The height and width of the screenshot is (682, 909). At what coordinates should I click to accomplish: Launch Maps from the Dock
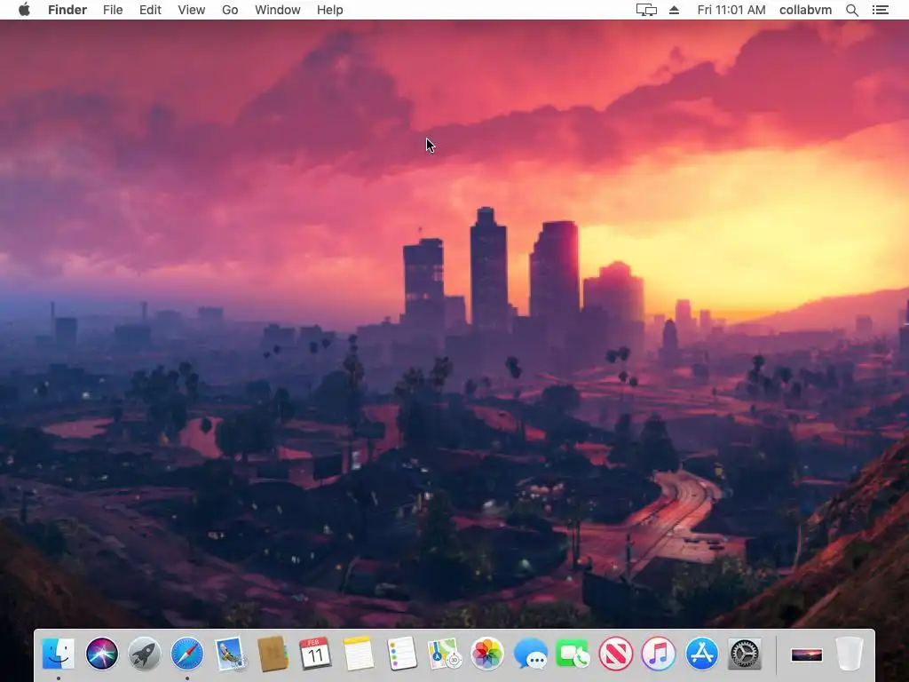(x=444, y=654)
